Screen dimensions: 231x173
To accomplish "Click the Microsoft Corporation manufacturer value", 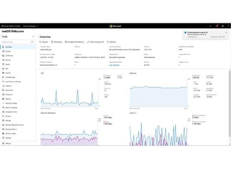I will [x=117, y=57].
